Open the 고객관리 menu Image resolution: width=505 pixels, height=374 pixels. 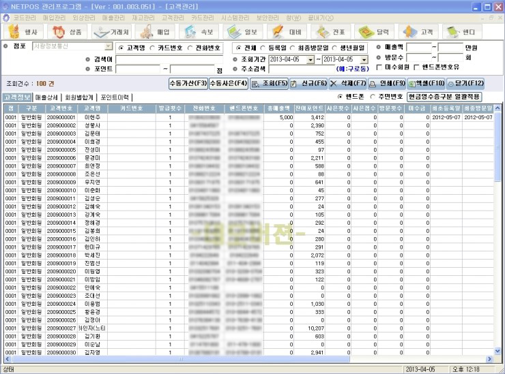[x=173, y=18]
